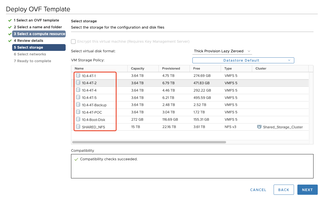
Task: Click the 10.4-4T-Backup datastore icon
Action: point(78,105)
